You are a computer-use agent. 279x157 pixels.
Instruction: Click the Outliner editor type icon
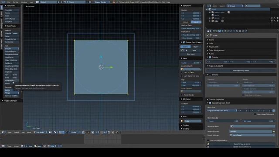click(209, 6)
